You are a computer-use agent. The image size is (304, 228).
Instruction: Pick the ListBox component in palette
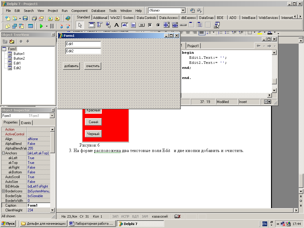167,25
